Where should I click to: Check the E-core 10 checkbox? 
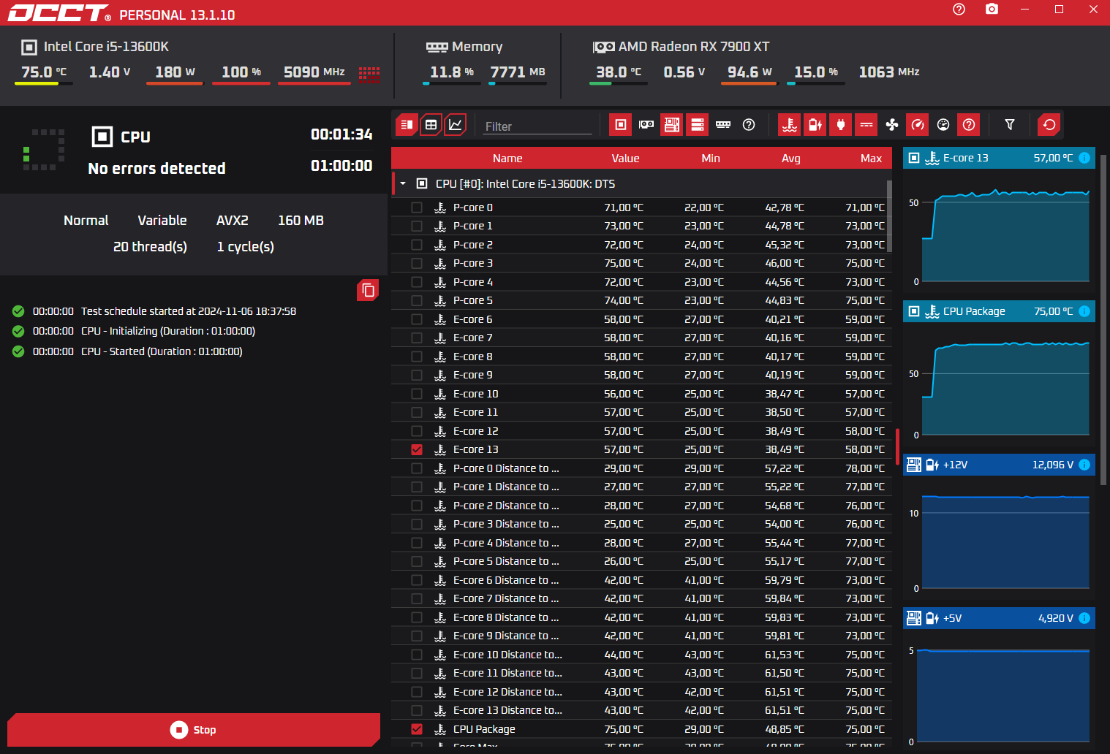[x=417, y=394]
